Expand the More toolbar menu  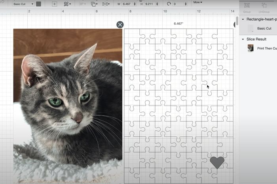point(197,2)
